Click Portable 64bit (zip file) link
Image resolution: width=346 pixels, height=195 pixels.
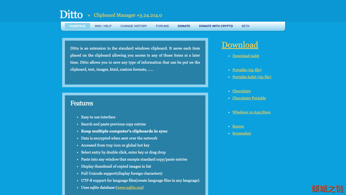252,77
